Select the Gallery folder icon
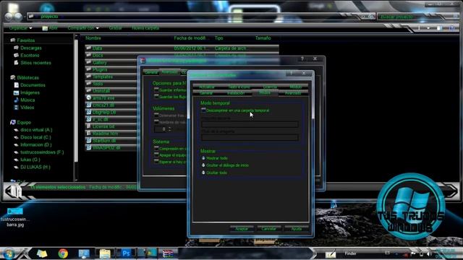 point(88,62)
